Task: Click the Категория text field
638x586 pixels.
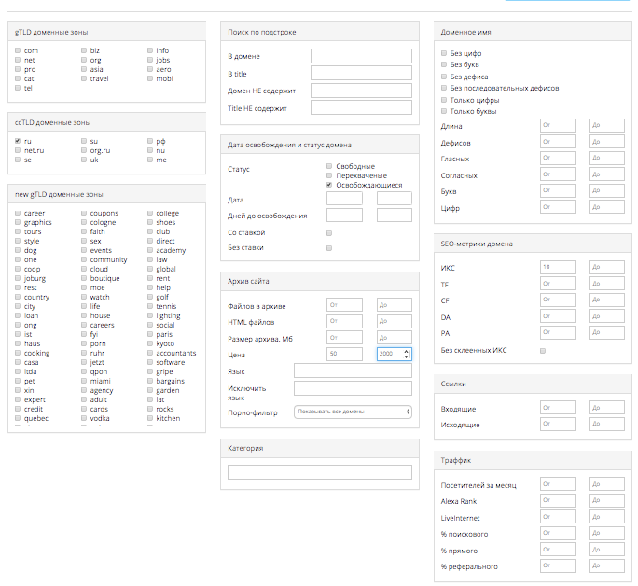Action: point(319,472)
